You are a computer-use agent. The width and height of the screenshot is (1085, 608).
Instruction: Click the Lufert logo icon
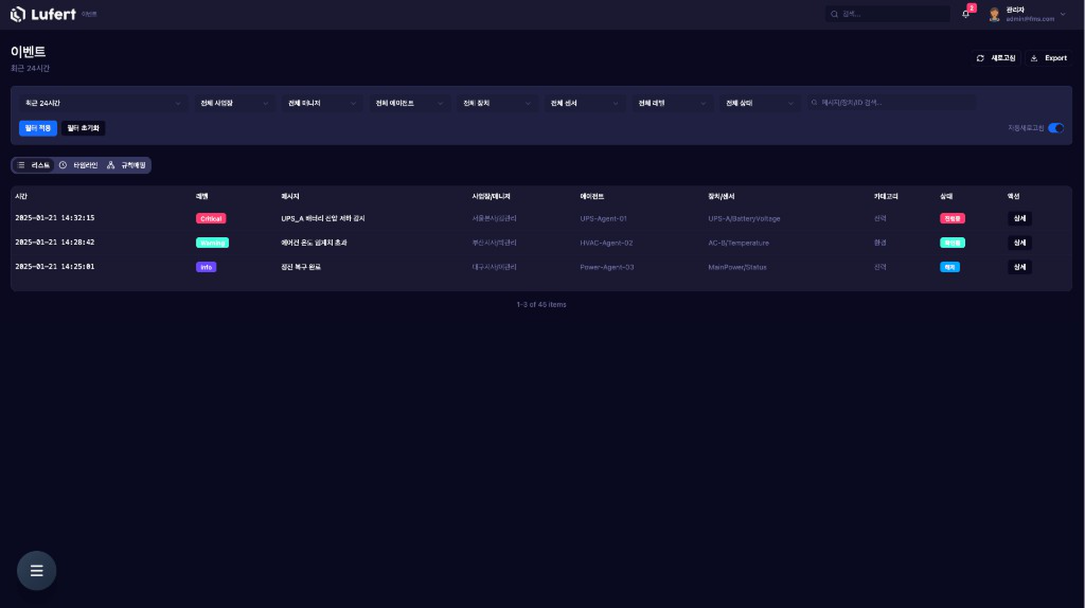(17, 14)
